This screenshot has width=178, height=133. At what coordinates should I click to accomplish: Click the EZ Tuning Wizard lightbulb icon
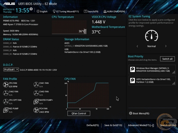[54, 11]
